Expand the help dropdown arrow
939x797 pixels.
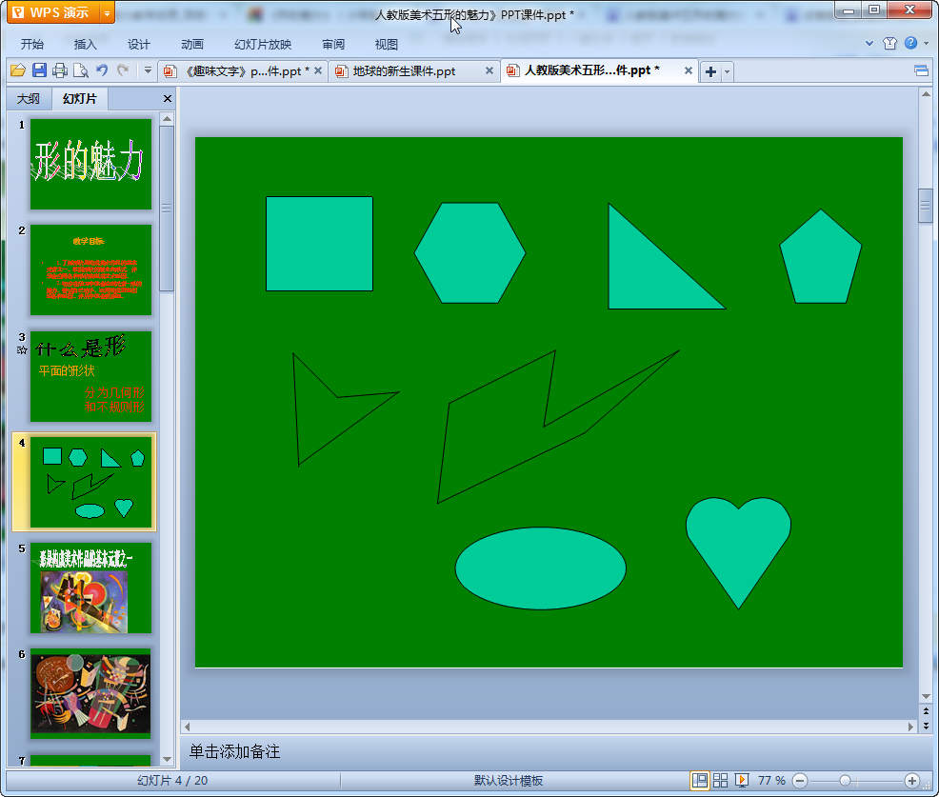(x=926, y=43)
